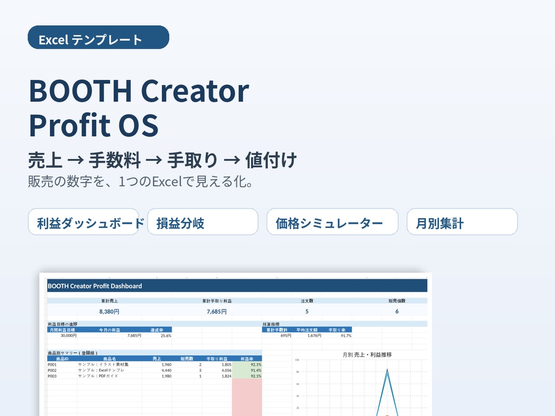Click the units sold value 6
This screenshot has width=555, height=416.
click(397, 311)
